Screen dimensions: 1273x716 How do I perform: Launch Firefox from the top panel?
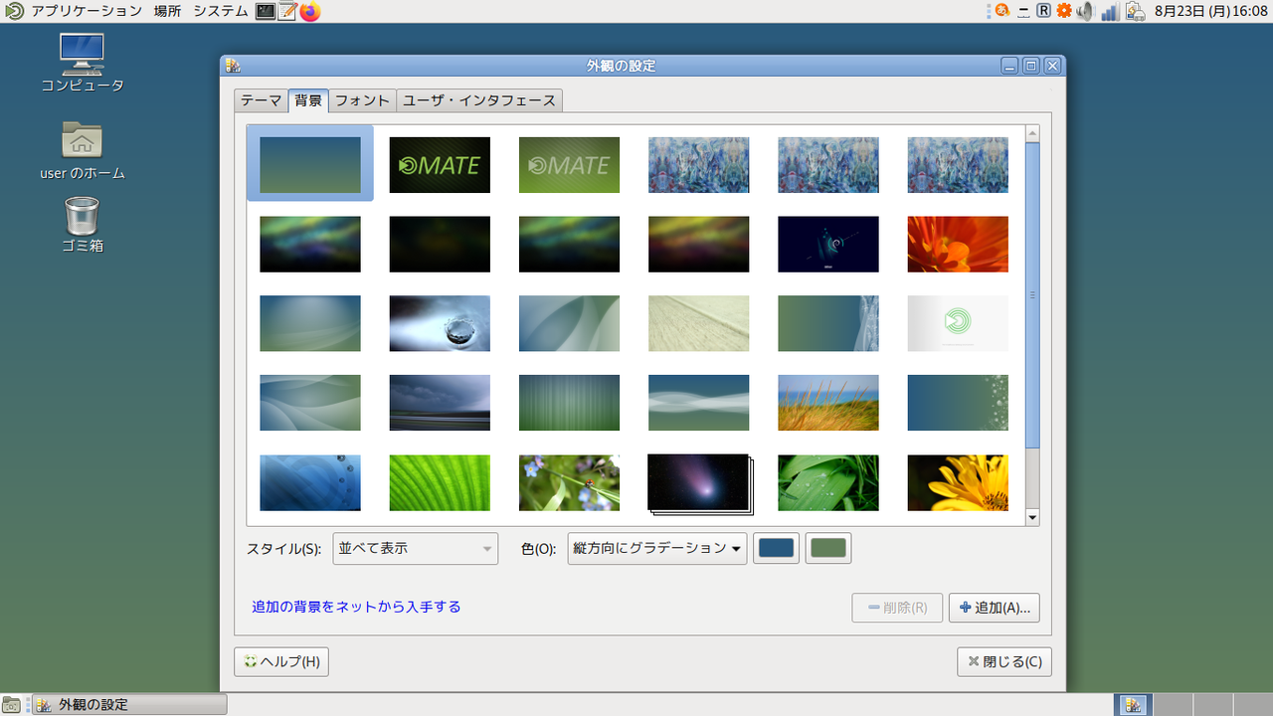click(310, 11)
